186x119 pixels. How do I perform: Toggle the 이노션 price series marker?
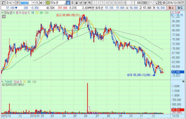point(2,12)
